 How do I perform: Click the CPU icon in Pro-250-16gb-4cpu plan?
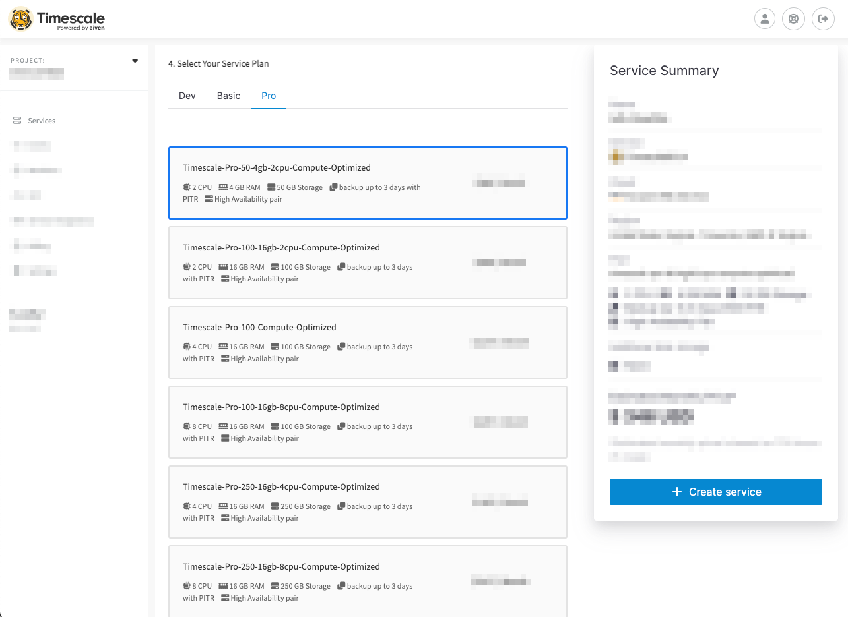(187, 506)
